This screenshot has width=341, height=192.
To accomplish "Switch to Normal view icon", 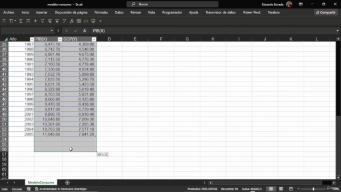I will (271, 189).
